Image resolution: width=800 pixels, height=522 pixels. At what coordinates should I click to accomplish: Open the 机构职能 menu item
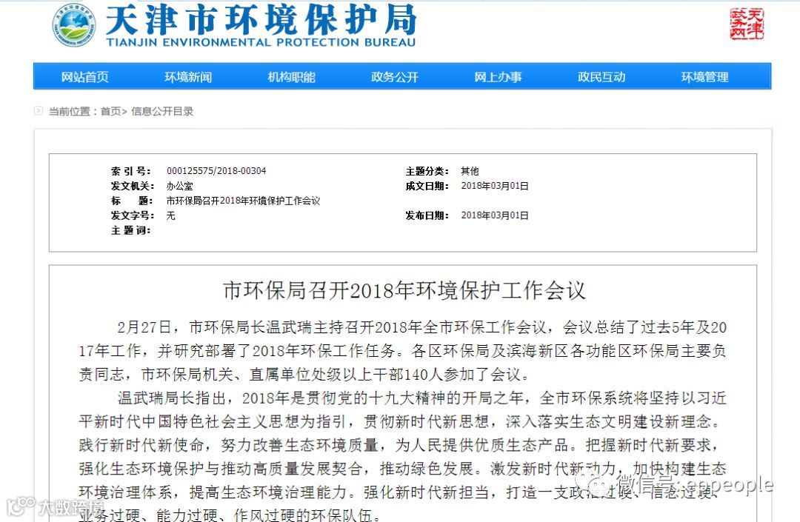291,77
